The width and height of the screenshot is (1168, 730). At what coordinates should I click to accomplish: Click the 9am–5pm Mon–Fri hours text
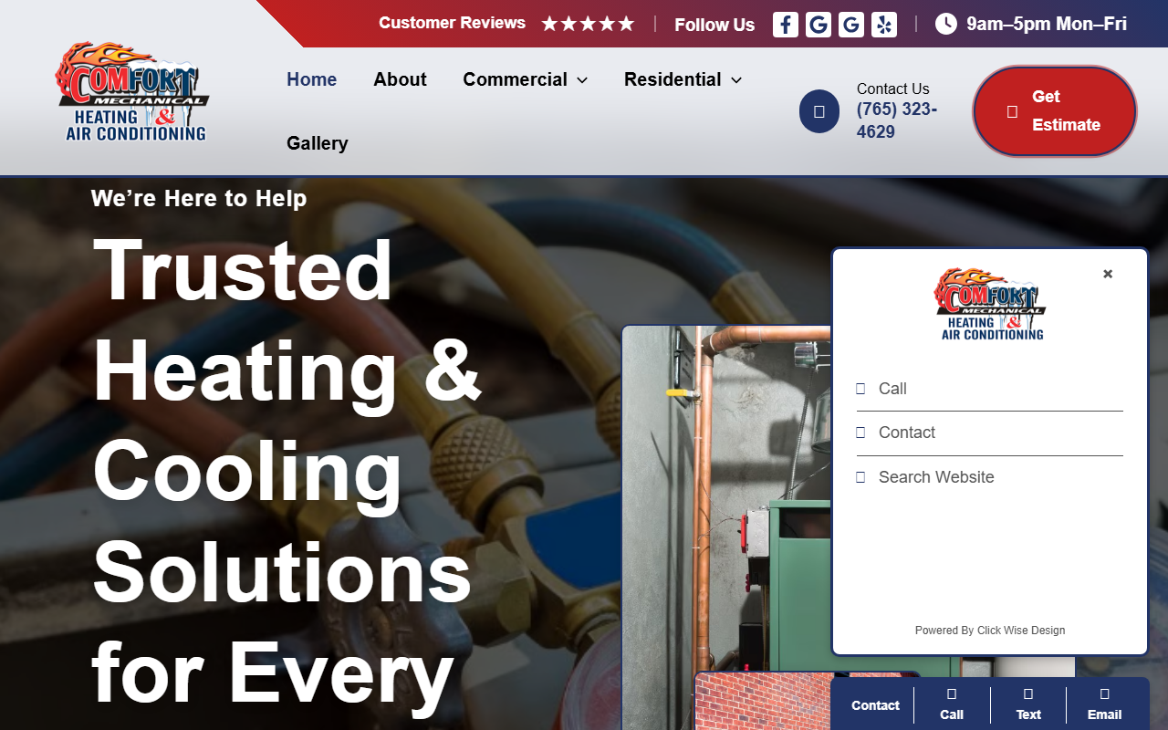[x=1047, y=24]
